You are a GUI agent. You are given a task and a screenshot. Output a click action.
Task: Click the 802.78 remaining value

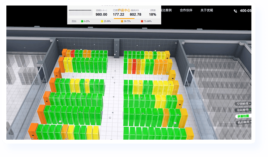coord(136,15)
